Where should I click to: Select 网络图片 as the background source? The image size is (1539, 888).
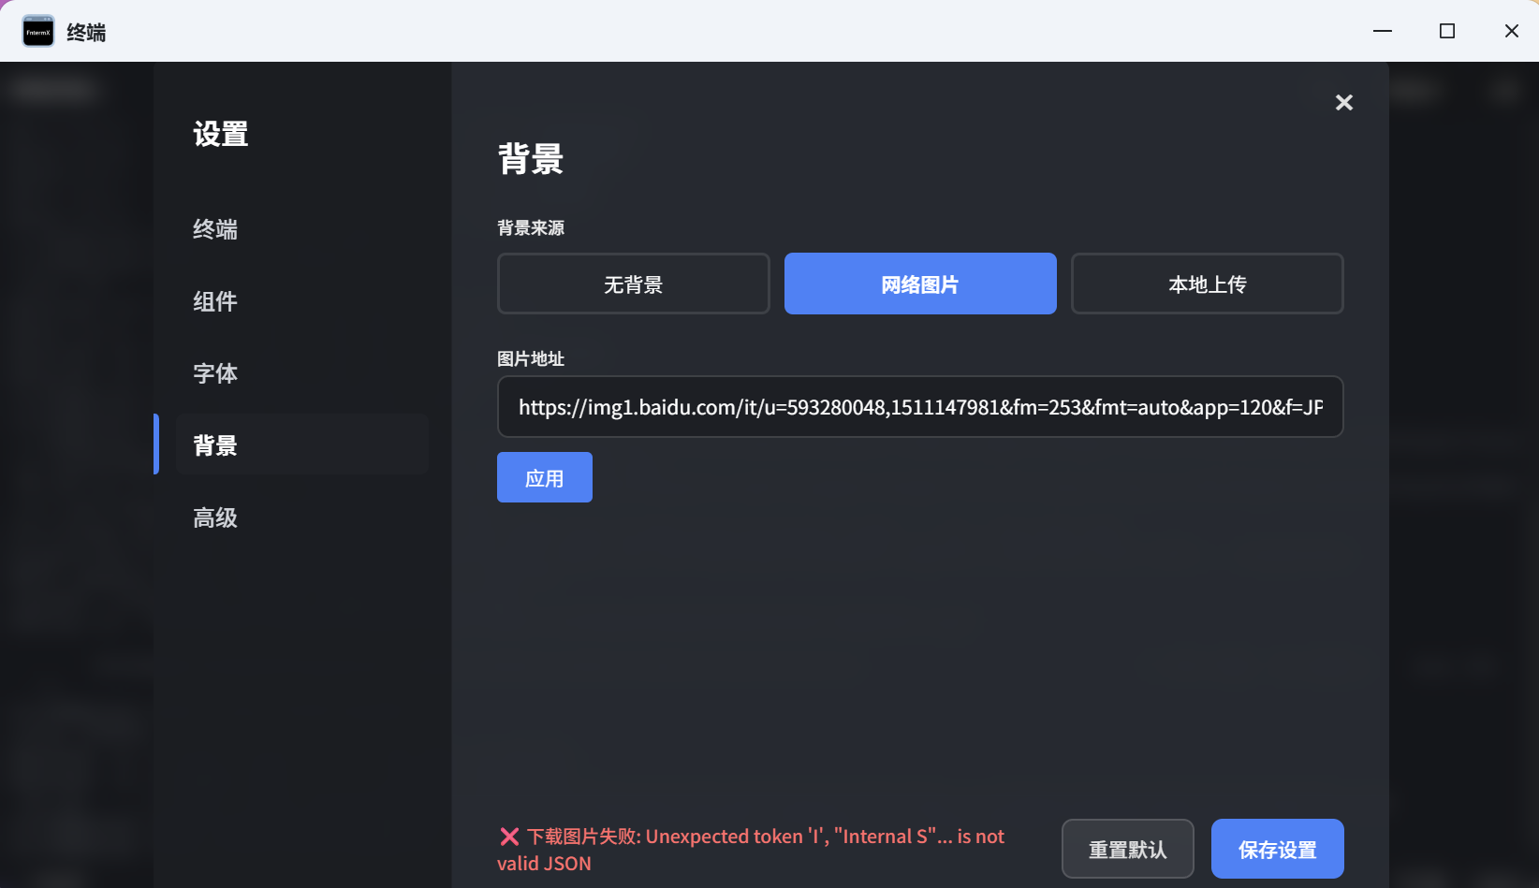pos(919,284)
